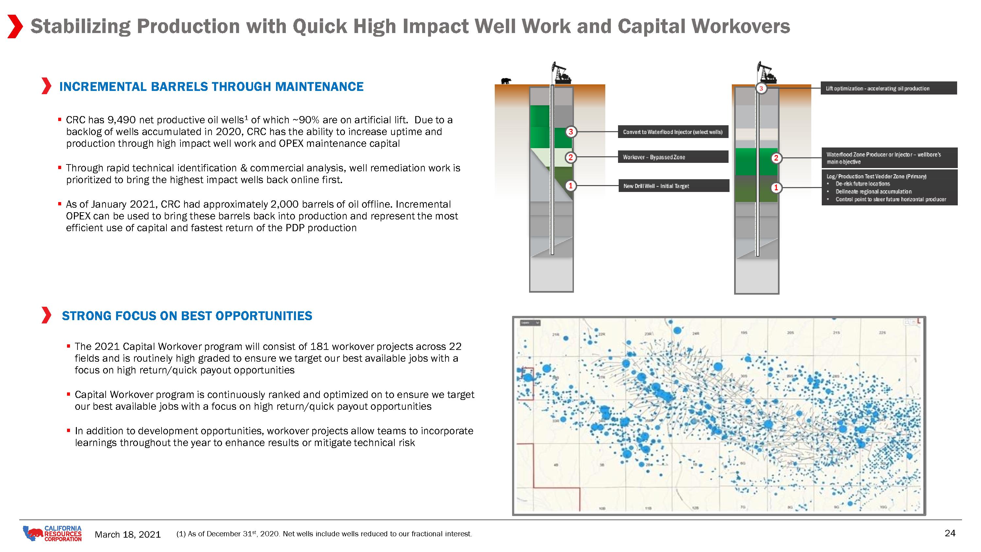Click the 33R grid label on the map
Screen dimensions: 981x552
point(556,421)
